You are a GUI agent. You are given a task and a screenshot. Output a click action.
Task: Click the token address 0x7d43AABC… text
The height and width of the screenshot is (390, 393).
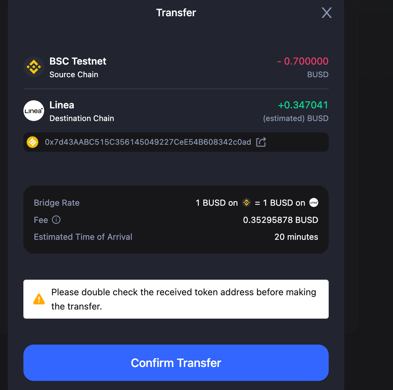(148, 142)
